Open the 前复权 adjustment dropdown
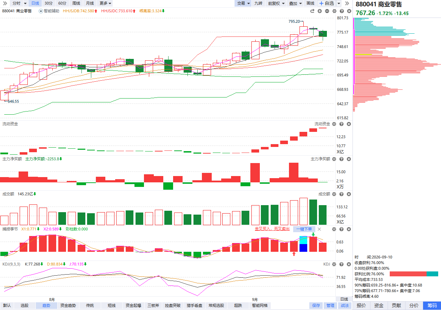This screenshot has width=441, height=310. coord(276,3)
